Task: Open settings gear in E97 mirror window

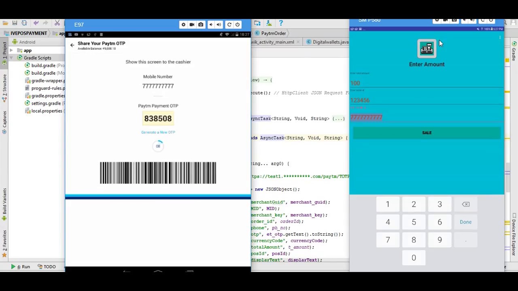Action: [x=183, y=25]
